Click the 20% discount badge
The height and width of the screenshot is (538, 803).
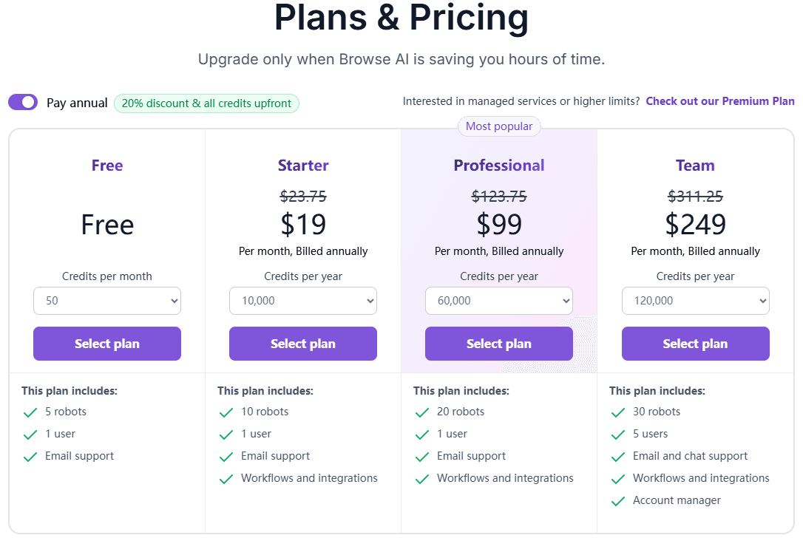(x=206, y=103)
